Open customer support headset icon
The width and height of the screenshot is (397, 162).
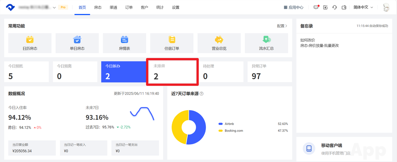334,7
